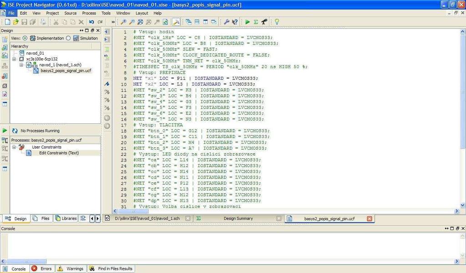Float the Design panel

click(92, 30)
